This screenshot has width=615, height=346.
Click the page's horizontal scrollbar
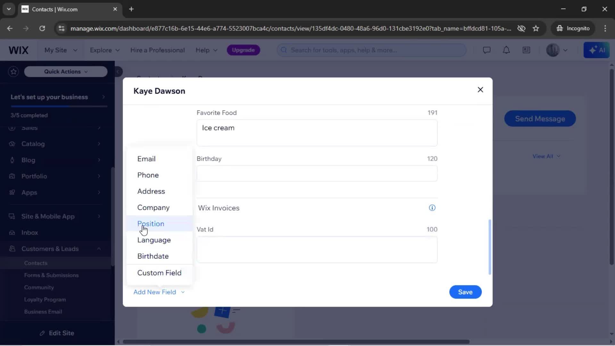point(296,342)
